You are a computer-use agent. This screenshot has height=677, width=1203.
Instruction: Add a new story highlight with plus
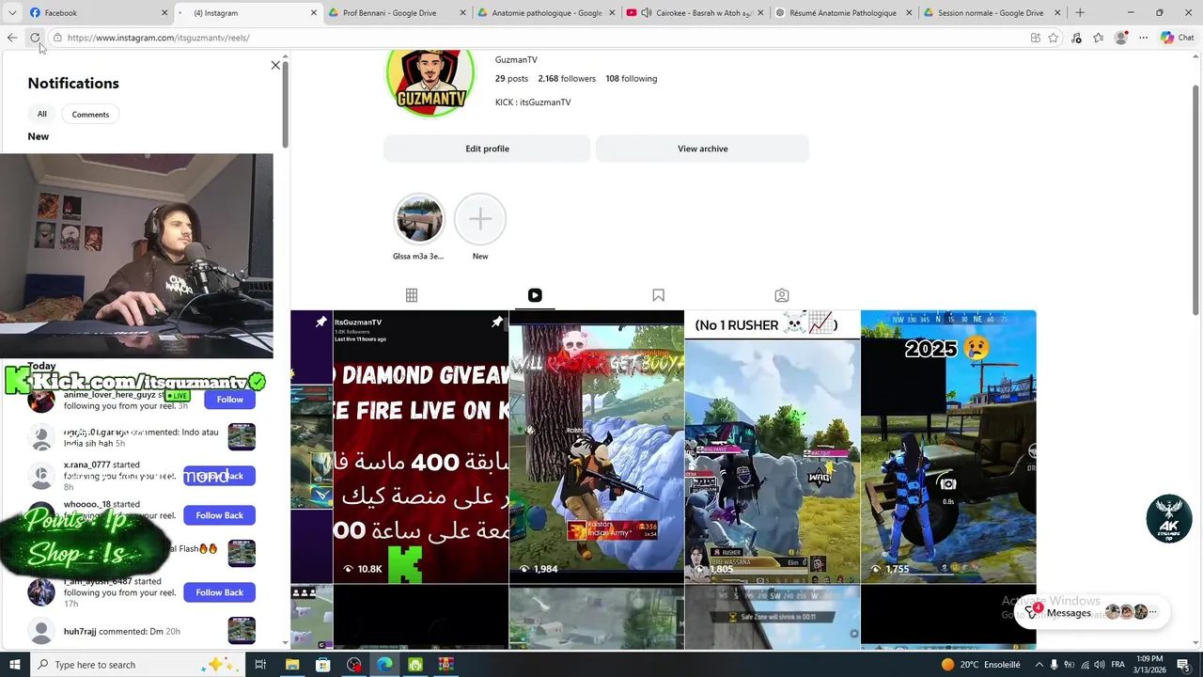[x=480, y=219]
